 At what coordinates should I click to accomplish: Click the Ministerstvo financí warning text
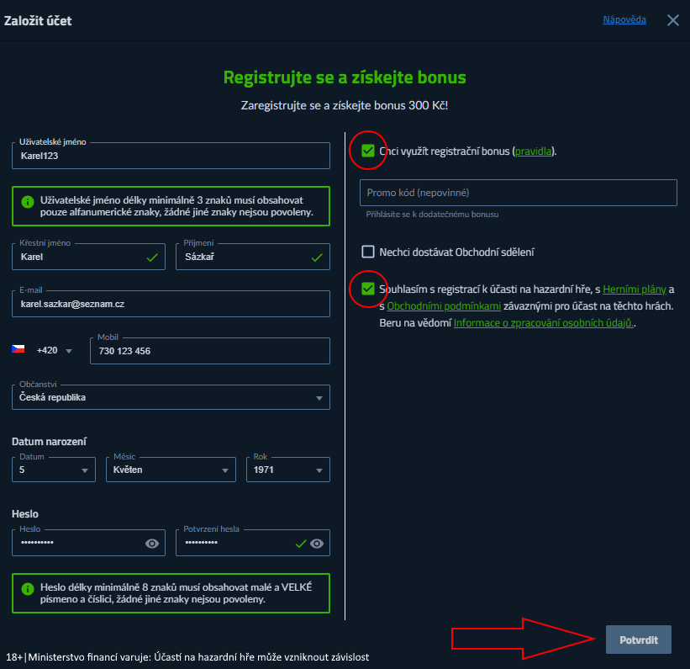(187, 657)
